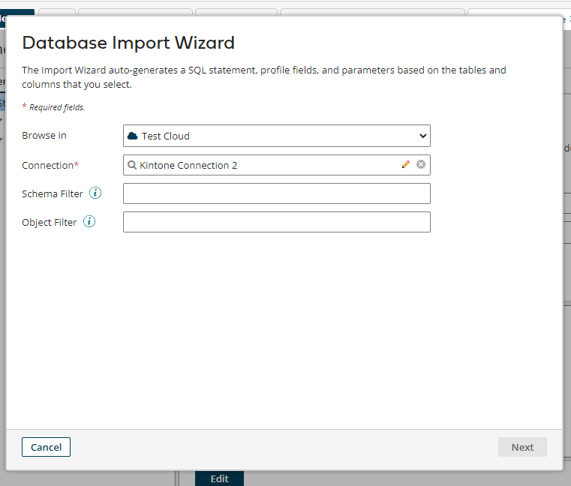Image resolution: width=571 pixels, height=486 pixels.
Task: Cancel the Database Import Wizard
Action: (46, 447)
